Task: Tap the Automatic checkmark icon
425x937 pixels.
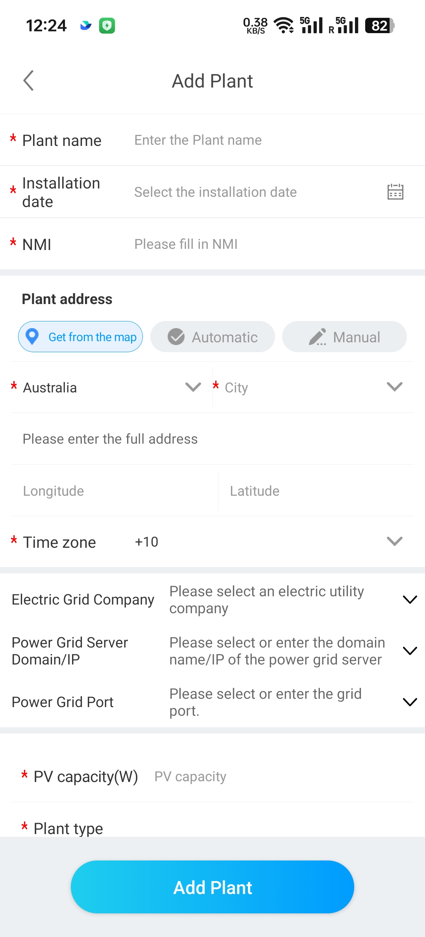Action: point(176,337)
